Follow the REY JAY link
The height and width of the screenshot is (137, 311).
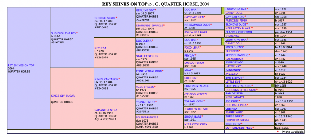coord(190,55)
